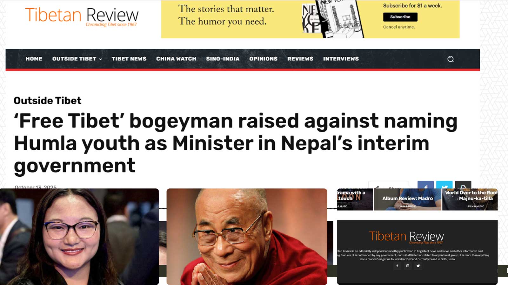Open footer Instagram icon
The height and width of the screenshot is (285, 508).
coord(408,266)
